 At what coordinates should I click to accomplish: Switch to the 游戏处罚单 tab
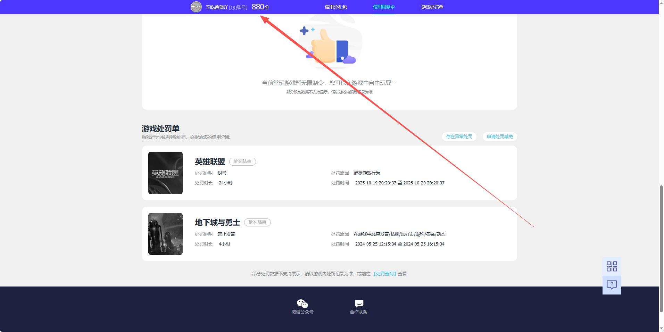(x=432, y=7)
